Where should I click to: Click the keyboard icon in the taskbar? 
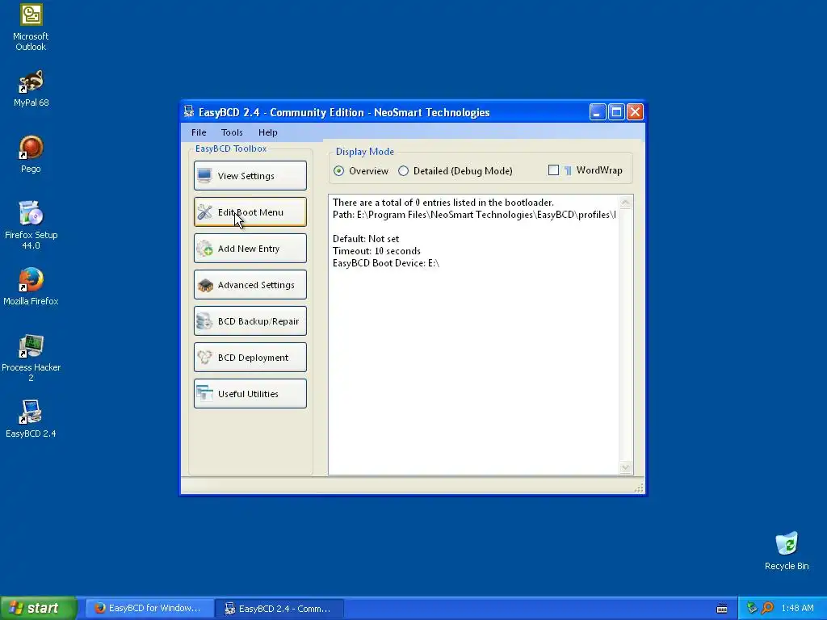pos(722,609)
